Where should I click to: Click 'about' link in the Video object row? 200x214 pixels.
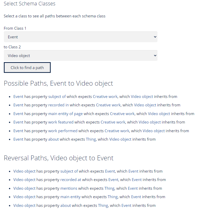pos(66,206)
